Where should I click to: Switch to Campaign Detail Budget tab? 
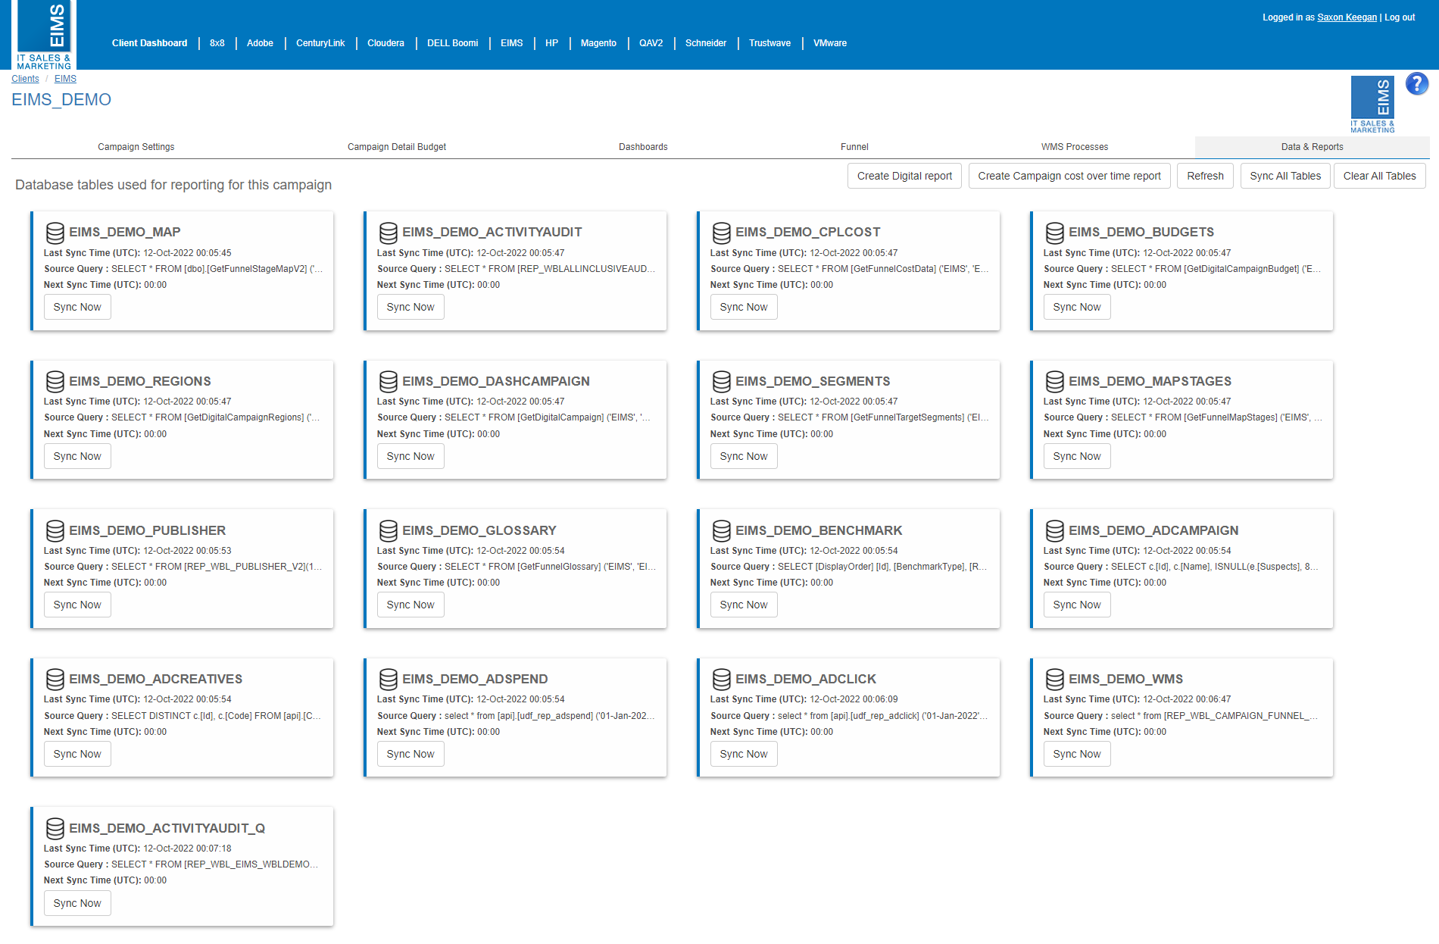(396, 147)
